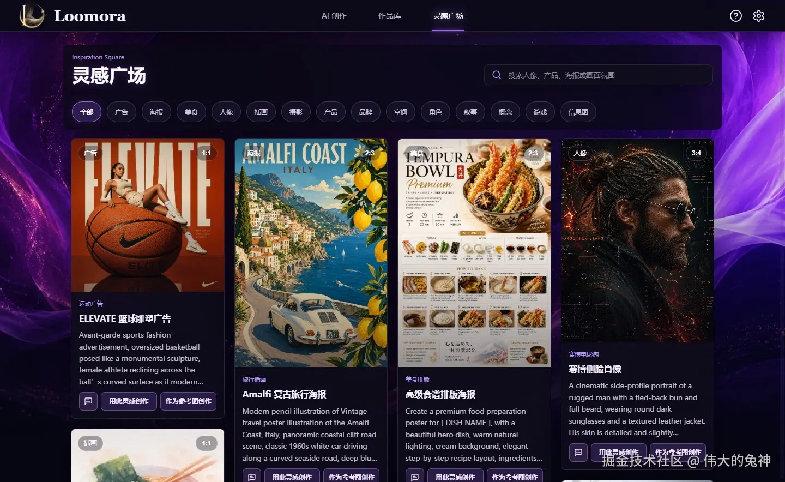
Task: Select the 插画 filter chip
Action: coord(261,112)
